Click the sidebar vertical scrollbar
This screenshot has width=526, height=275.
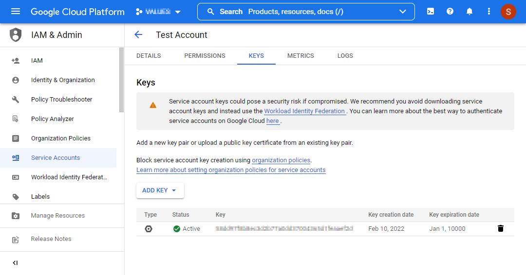coord(121,80)
